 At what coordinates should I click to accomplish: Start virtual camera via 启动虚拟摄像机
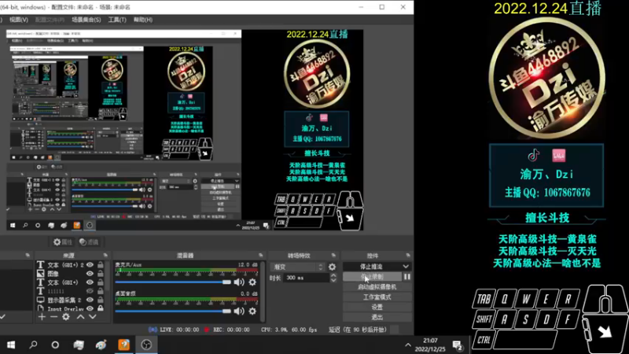tap(377, 287)
